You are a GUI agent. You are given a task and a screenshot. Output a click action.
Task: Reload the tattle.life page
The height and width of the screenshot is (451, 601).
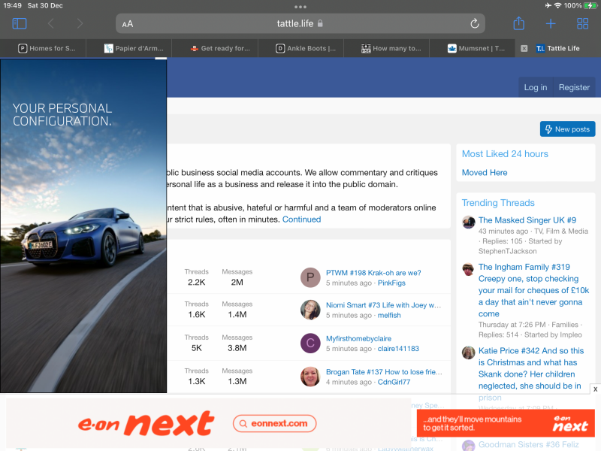[x=475, y=24]
